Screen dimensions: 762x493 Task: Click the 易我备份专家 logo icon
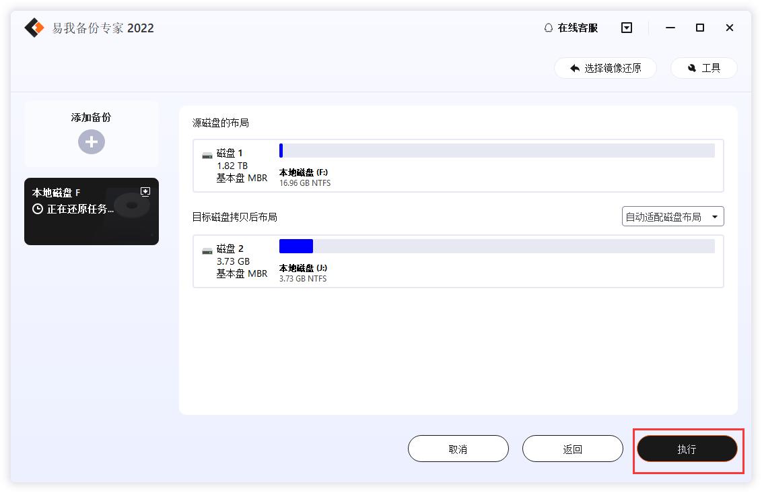[34, 28]
